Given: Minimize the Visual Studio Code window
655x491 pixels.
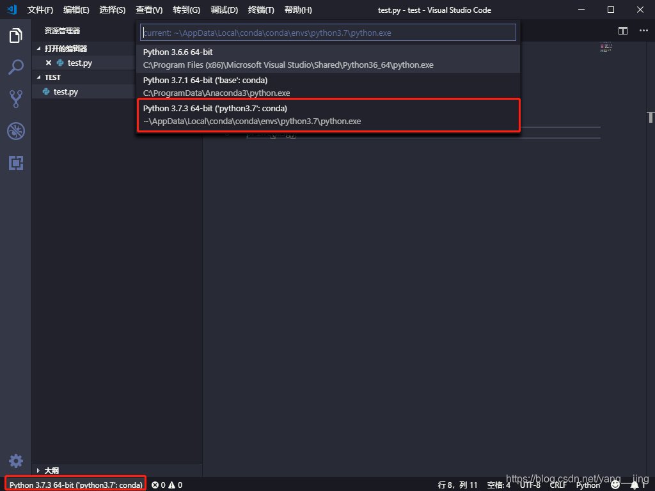Looking at the screenshot, I should coord(581,10).
